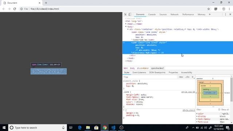Open a new browser tab

(x=46, y=3)
